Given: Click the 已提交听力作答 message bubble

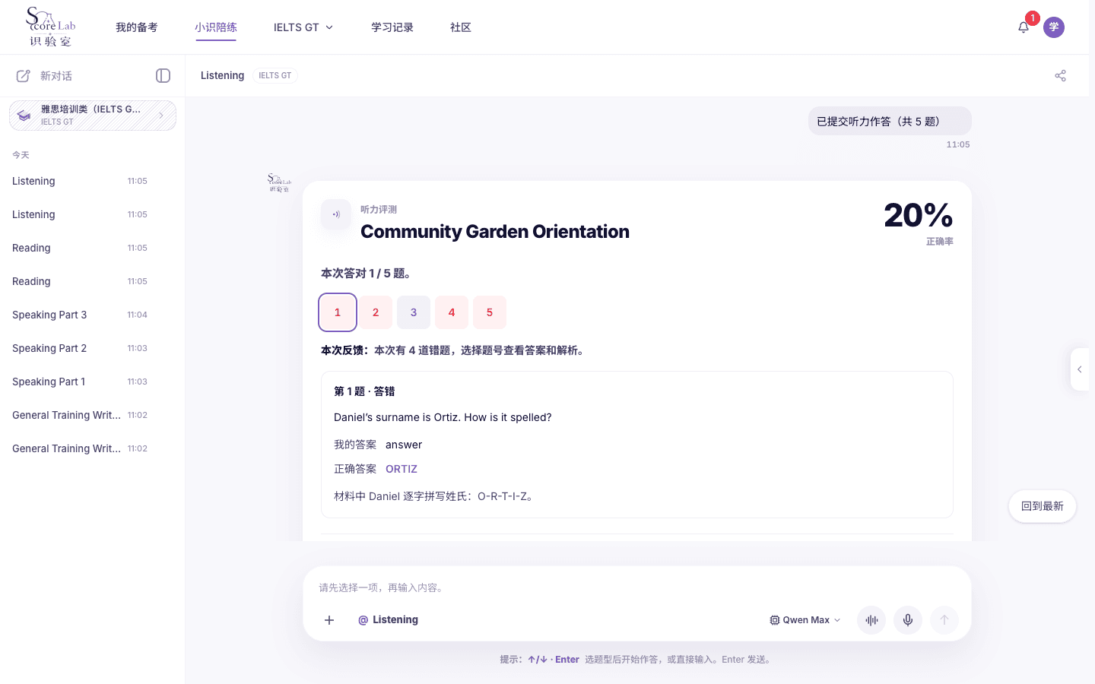Looking at the screenshot, I should click(890, 121).
